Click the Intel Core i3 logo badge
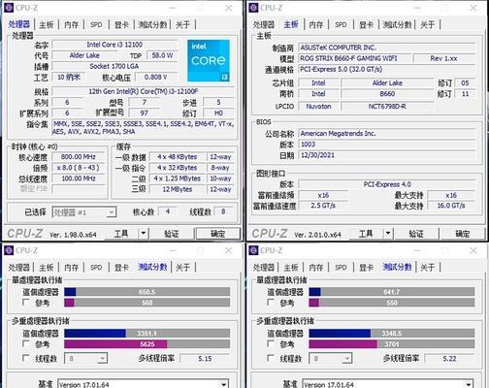The height and width of the screenshot is (388, 489). tap(209, 60)
